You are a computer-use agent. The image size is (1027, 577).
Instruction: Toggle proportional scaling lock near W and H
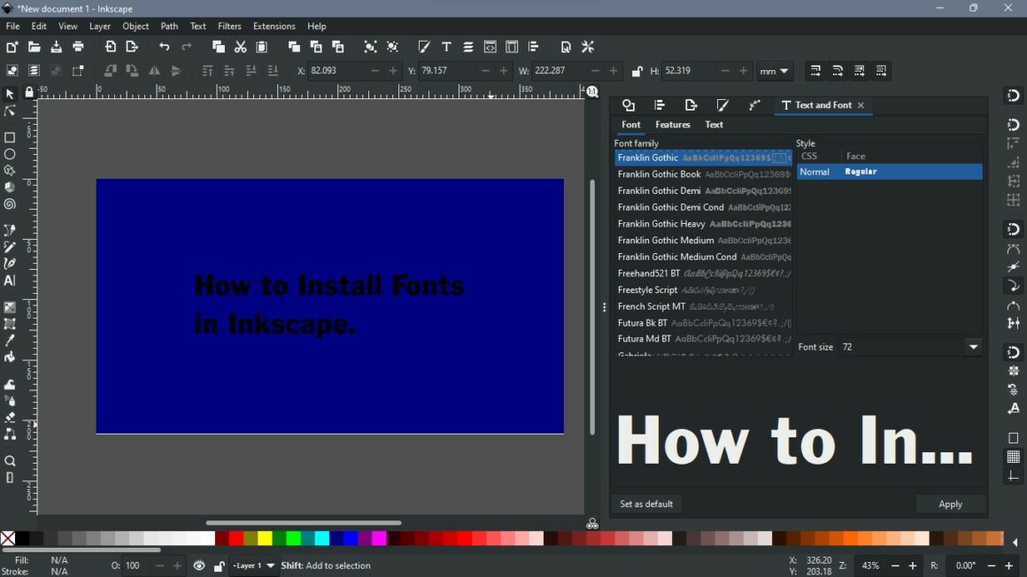click(636, 71)
